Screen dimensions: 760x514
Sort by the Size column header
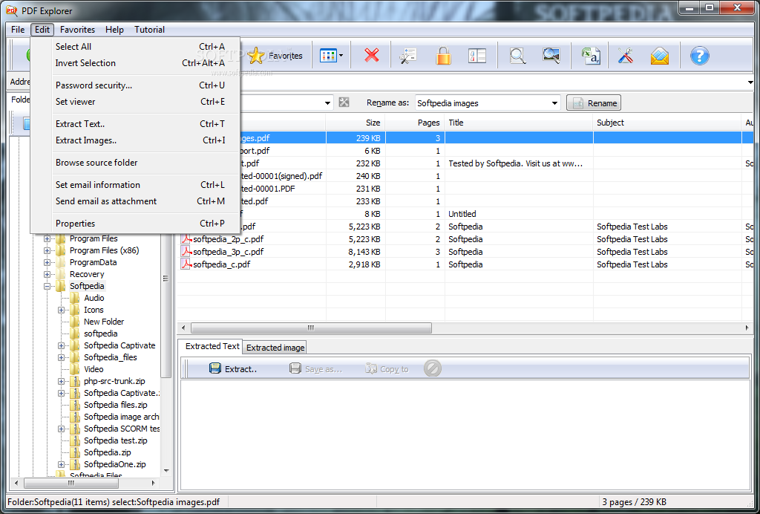click(x=356, y=123)
